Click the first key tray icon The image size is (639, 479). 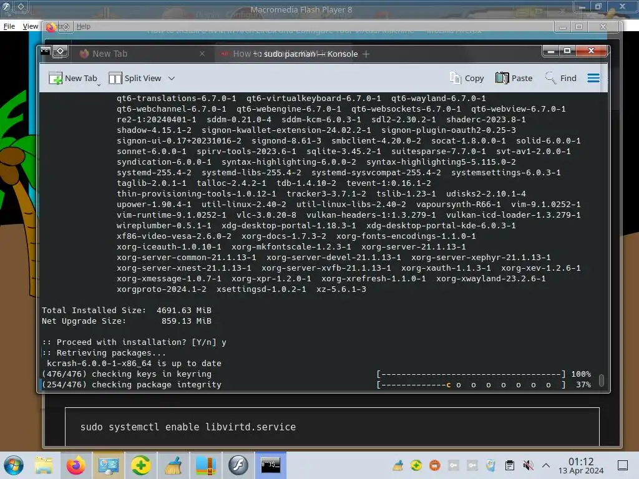point(454,465)
